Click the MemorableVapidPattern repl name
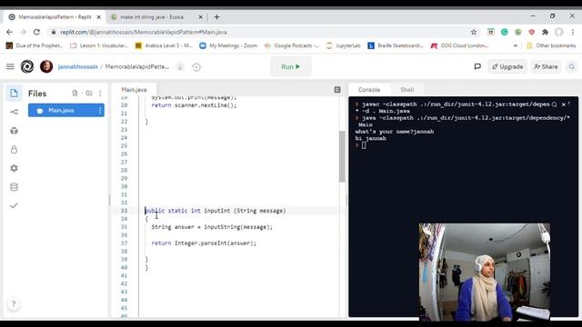 tap(137, 66)
